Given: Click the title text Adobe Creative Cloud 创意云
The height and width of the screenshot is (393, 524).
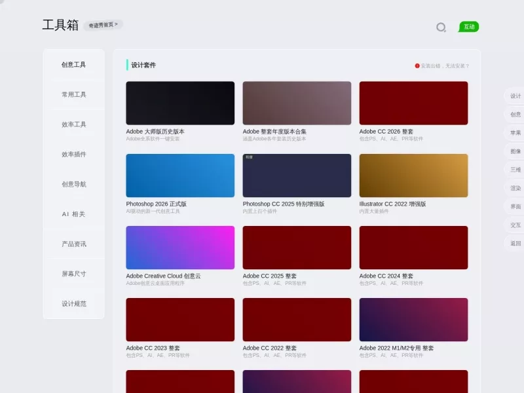Looking at the screenshot, I should pos(163,276).
